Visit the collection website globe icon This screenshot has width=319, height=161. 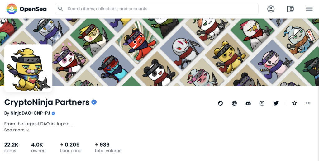pyautogui.click(x=234, y=103)
